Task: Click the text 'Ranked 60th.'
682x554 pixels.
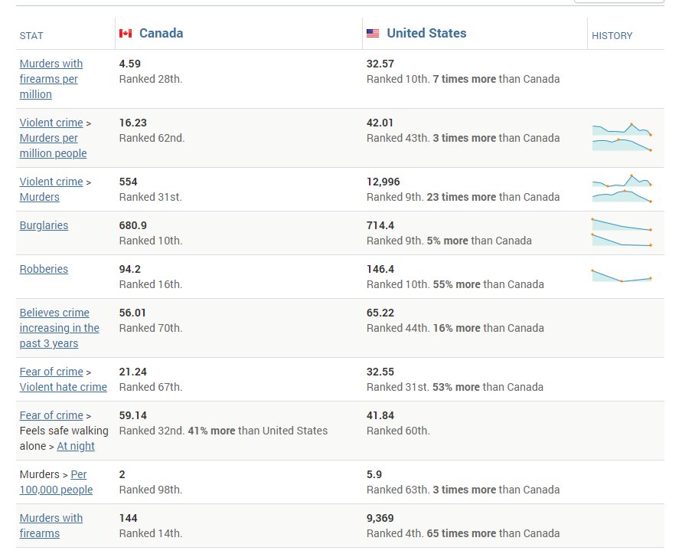Action: click(x=398, y=431)
